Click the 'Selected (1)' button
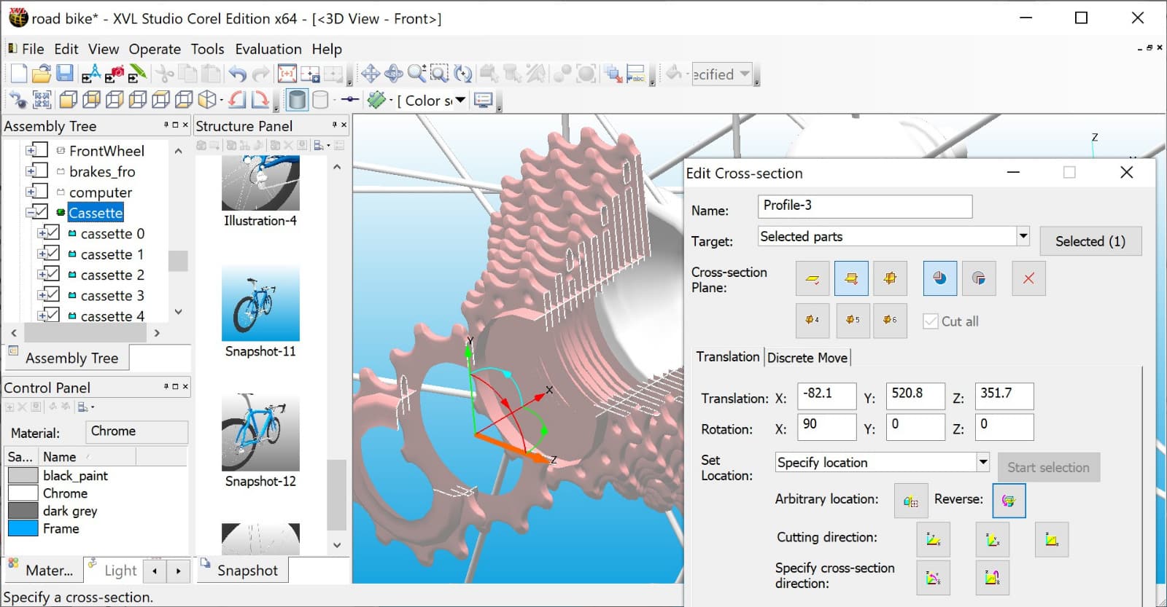 (x=1090, y=241)
